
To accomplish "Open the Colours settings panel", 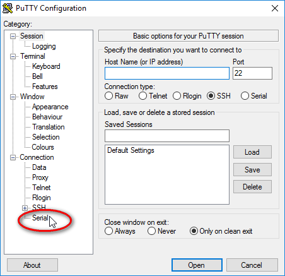I will [x=43, y=147].
